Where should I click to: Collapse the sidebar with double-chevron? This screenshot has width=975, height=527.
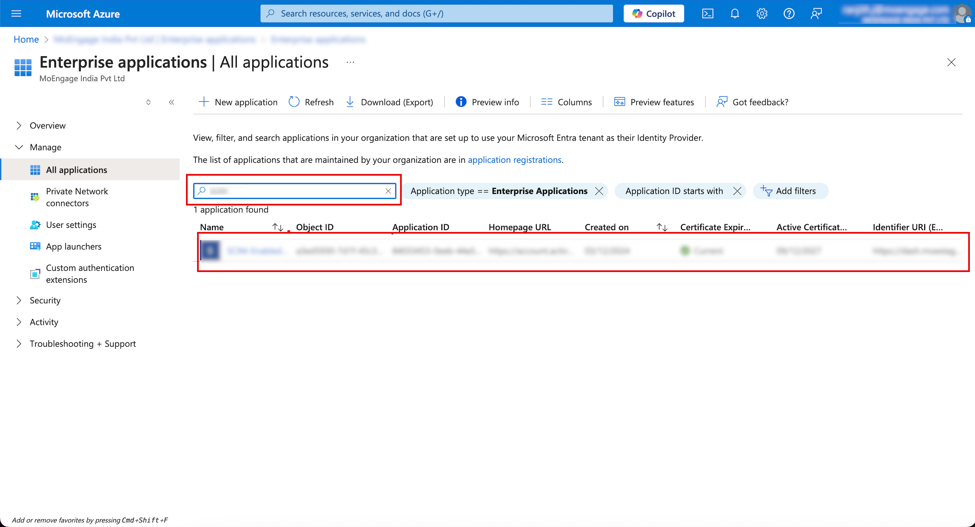pos(171,102)
